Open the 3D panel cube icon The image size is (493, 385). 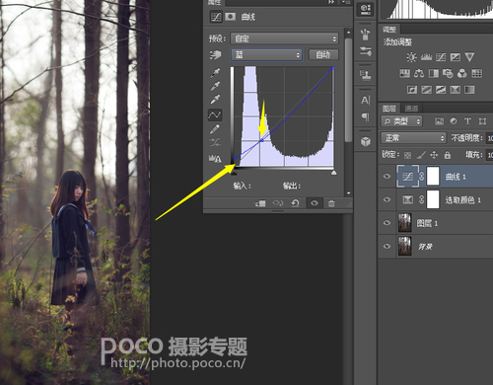coord(366,142)
